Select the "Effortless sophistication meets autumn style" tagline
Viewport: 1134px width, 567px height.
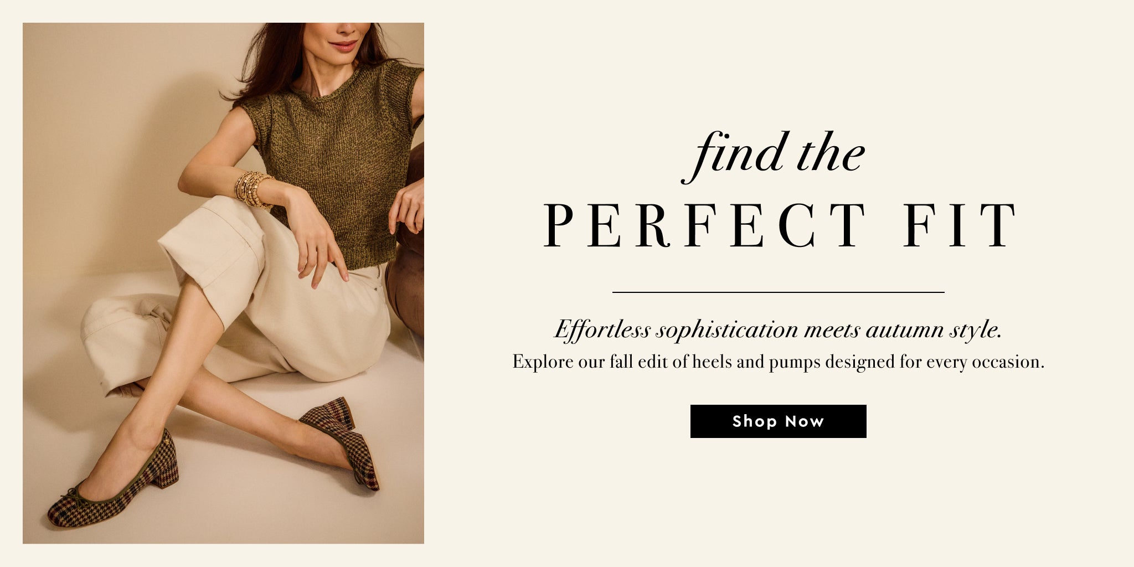click(x=778, y=331)
